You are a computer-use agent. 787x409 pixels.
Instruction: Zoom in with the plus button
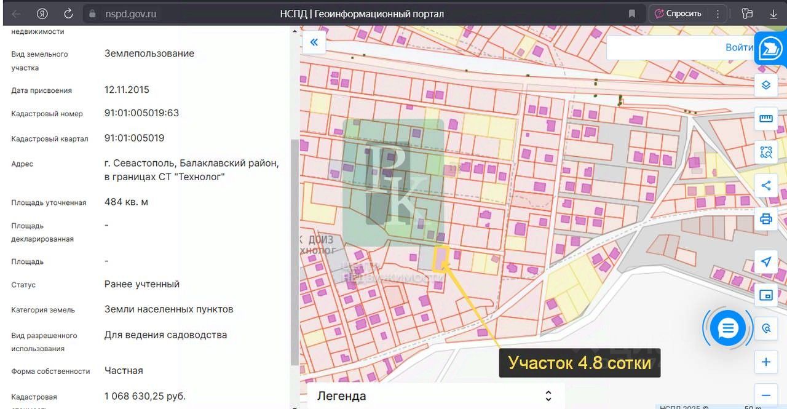765,362
